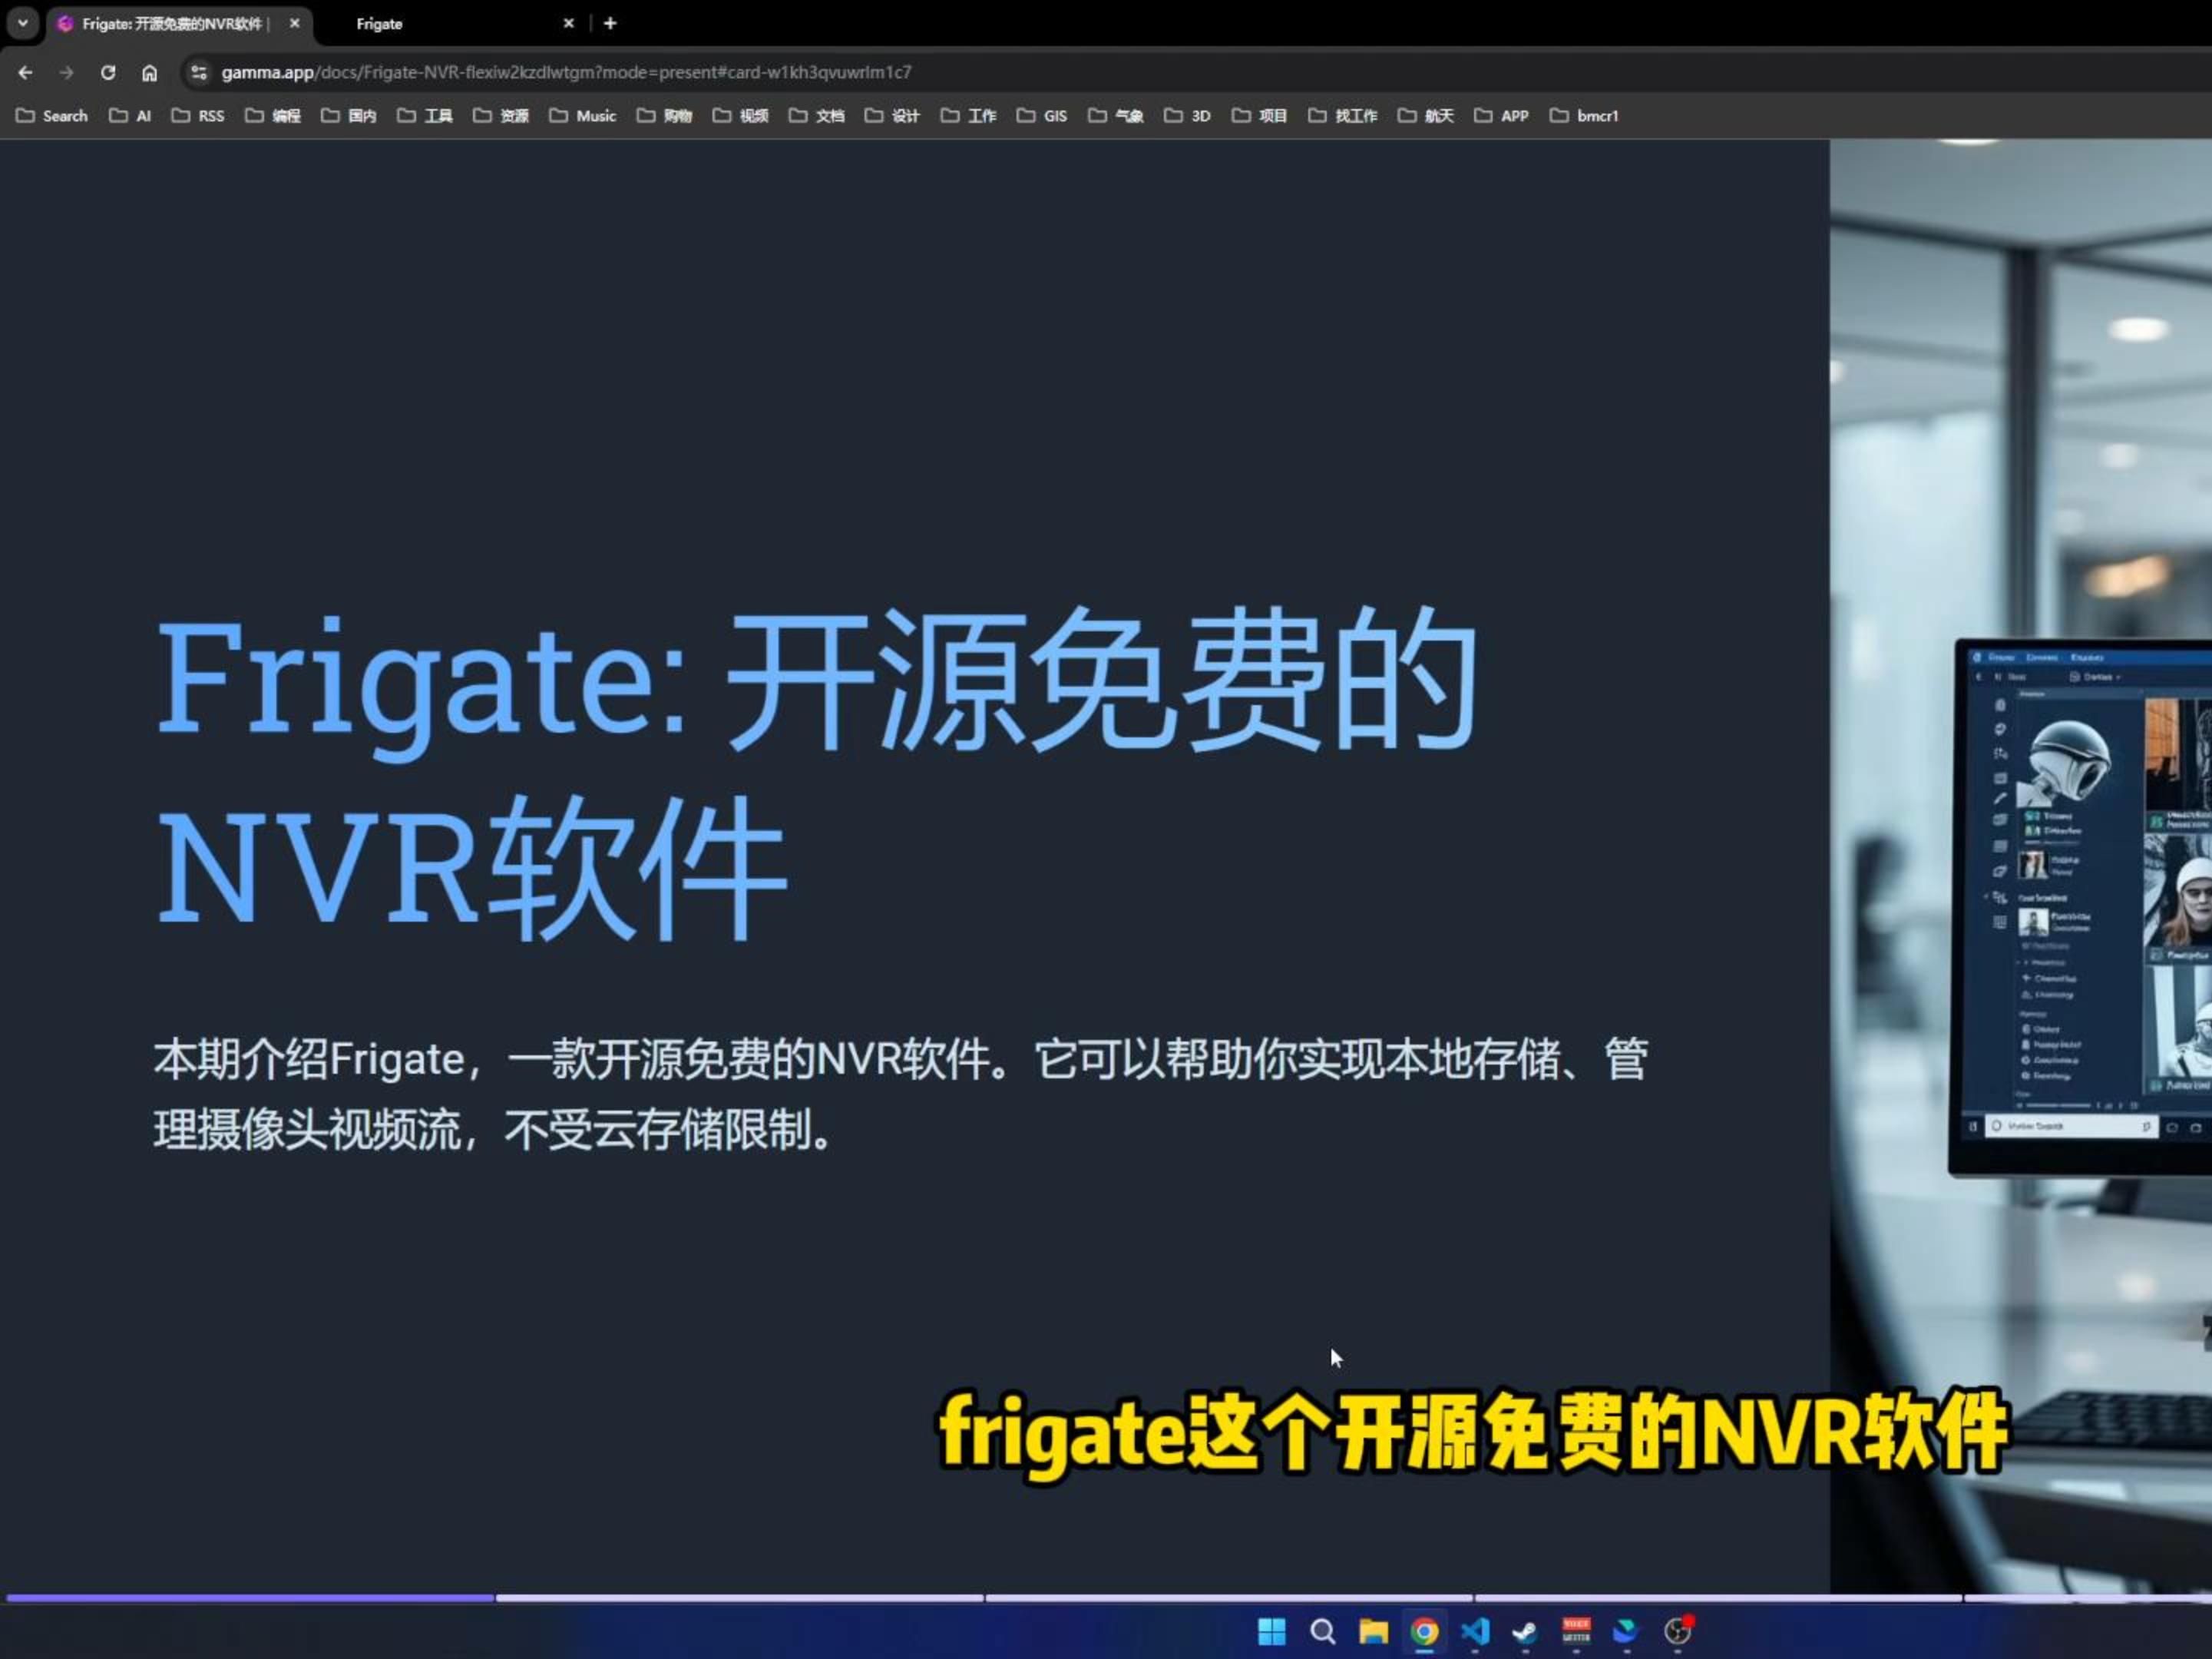The image size is (2212, 1659).
Task: Jump to the third slide progress segment
Action: [1229, 1598]
